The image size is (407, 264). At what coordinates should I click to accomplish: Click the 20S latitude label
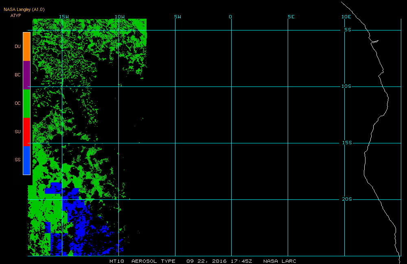[347, 199]
